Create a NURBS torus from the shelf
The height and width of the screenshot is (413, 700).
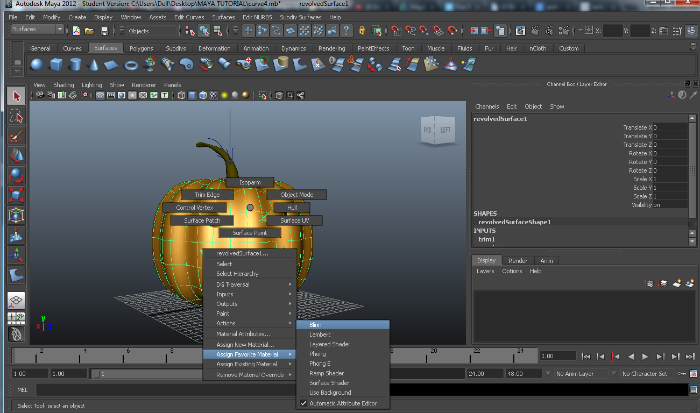[131, 65]
